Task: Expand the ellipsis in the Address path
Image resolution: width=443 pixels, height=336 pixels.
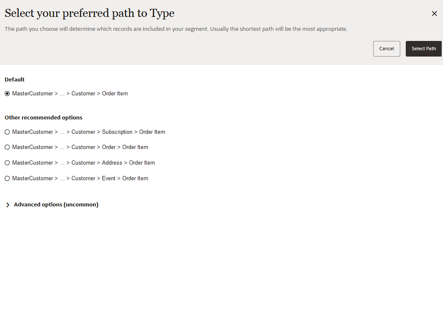Action: (x=62, y=163)
